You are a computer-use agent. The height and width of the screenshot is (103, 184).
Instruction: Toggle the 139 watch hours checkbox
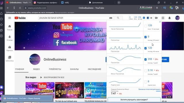tap(145, 26)
